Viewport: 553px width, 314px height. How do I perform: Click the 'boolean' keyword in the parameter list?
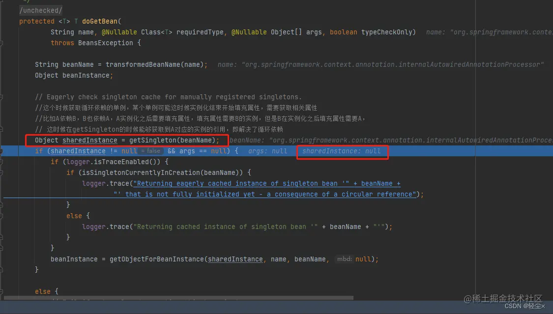[344, 32]
